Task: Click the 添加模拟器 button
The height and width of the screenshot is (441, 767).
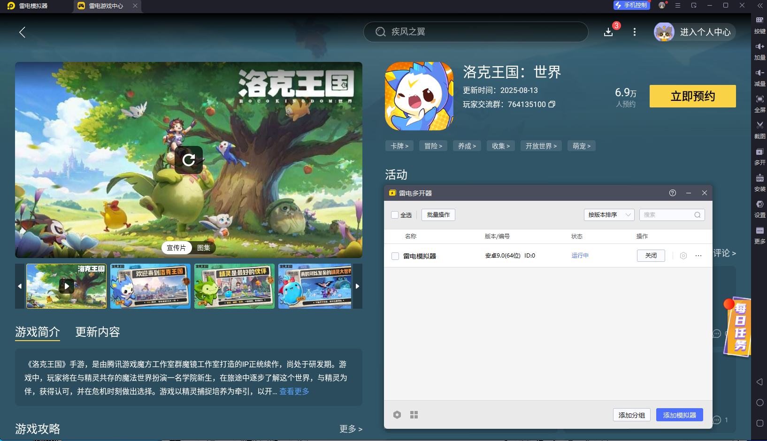Action: coord(679,415)
